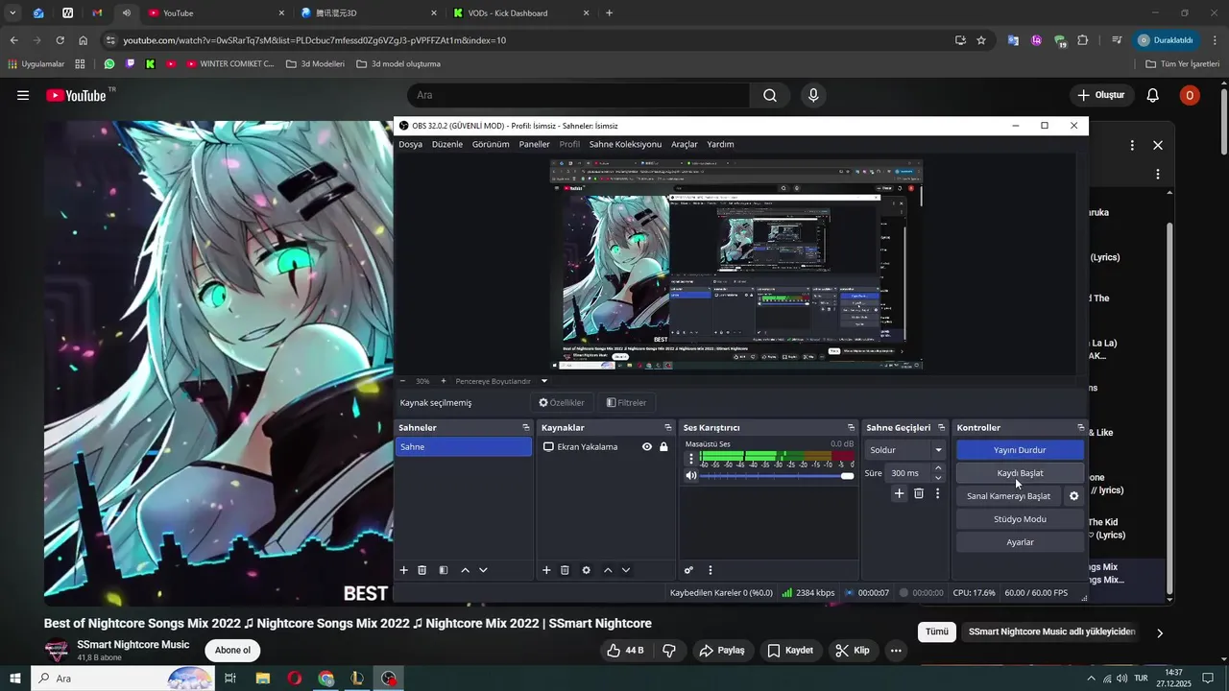
Task: Toggle Ekran Yakalama source visibility eye
Action: 647,447
